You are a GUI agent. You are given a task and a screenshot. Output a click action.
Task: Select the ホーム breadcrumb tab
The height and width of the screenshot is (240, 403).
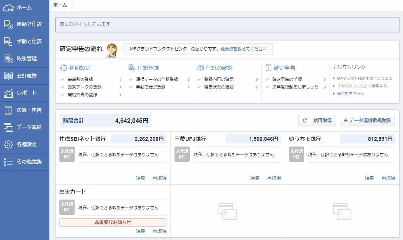pyautogui.click(x=60, y=5)
